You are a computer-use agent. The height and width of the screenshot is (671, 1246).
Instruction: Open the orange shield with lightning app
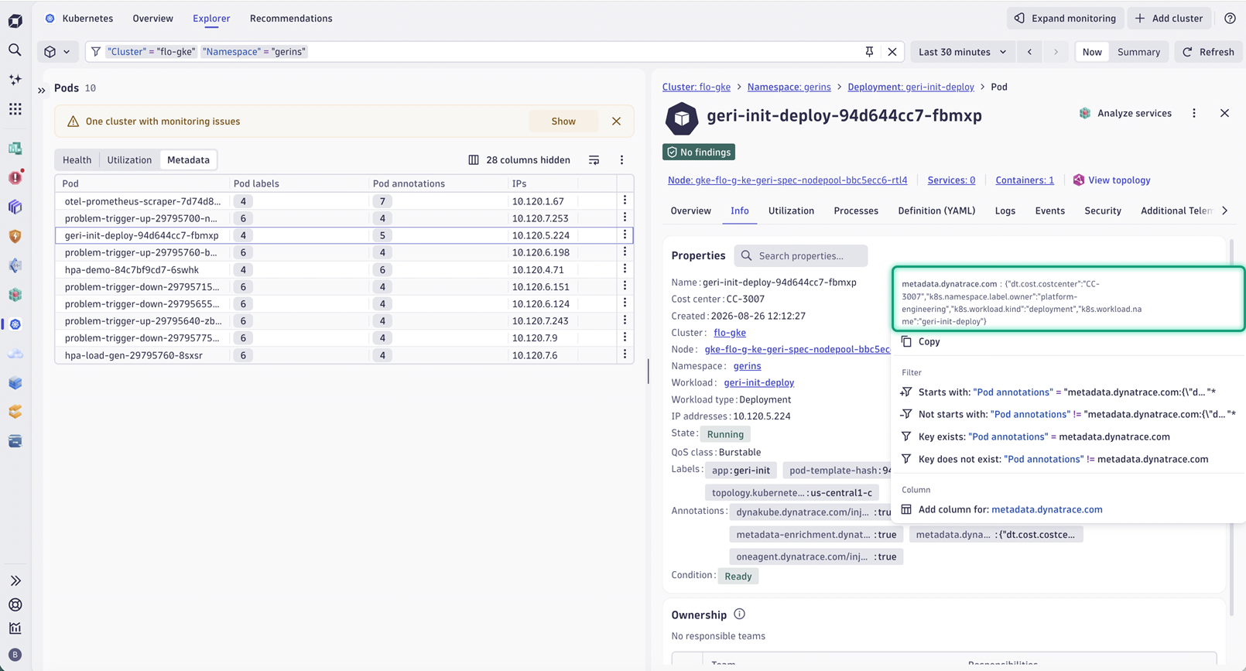[15, 236]
